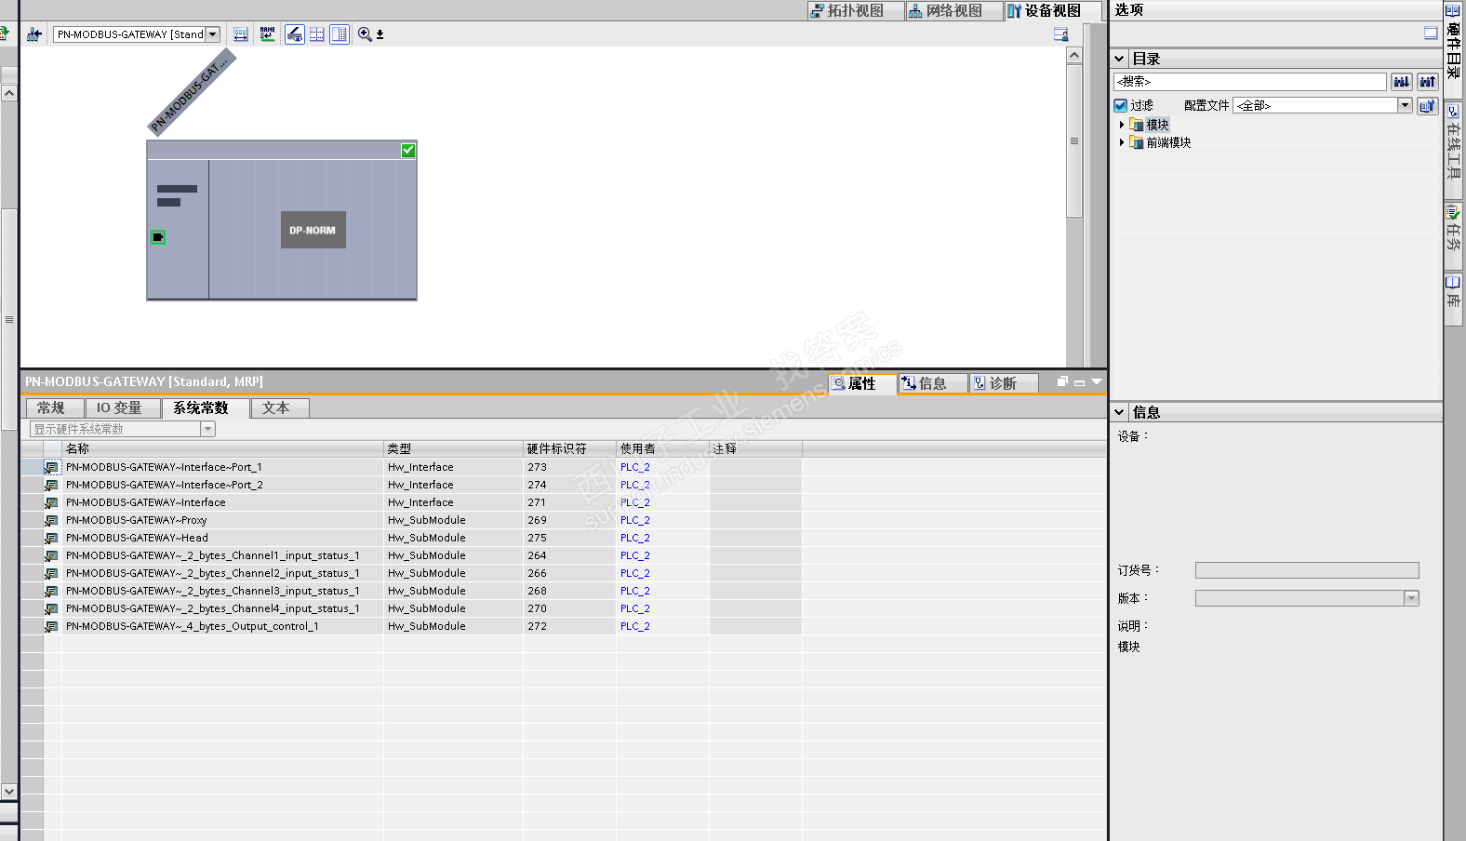The height and width of the screenshot is (841, 1466).
Task: Open PLC_2 link in 4_bytes_Output_control_1 row
Action: [x=635, y=626]
